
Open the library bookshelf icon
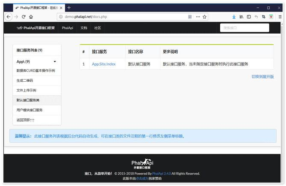(x=242, y=17)
